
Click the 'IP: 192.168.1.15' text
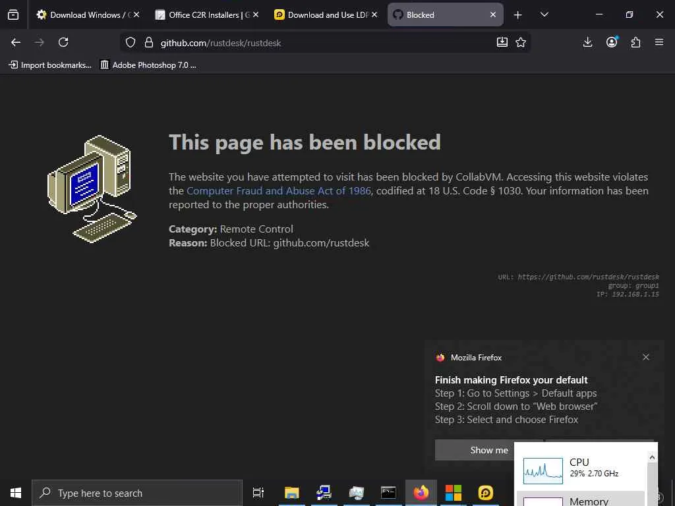628,295
